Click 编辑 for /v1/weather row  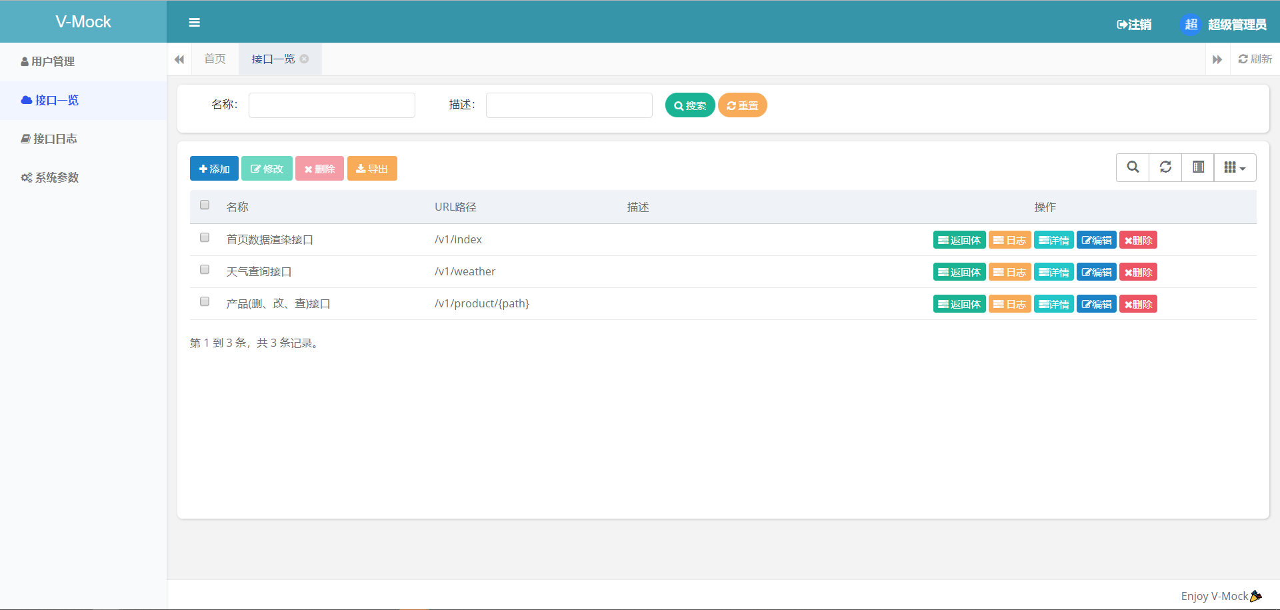point(1097,272)
